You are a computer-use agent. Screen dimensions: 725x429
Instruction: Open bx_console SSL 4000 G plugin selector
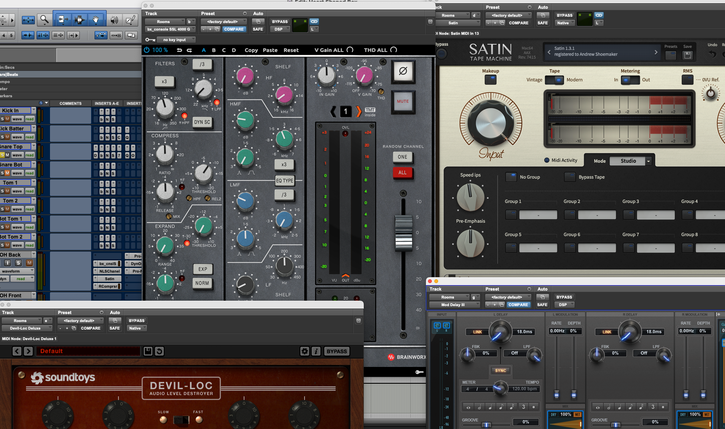pos(171,29)
